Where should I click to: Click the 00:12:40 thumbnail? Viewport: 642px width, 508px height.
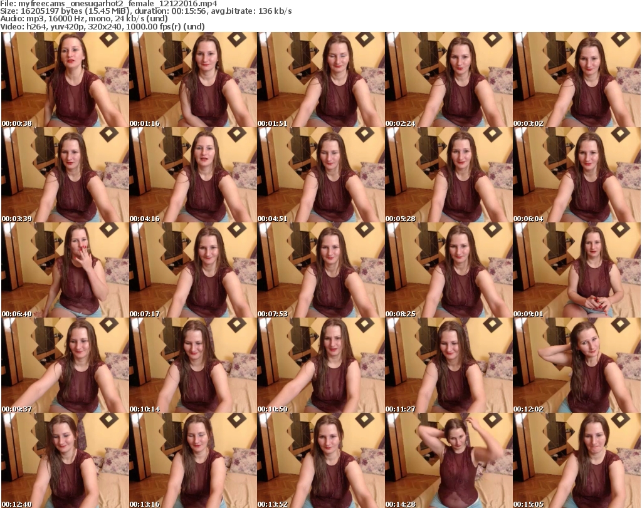pyautogui.click(x=65, y=460)
